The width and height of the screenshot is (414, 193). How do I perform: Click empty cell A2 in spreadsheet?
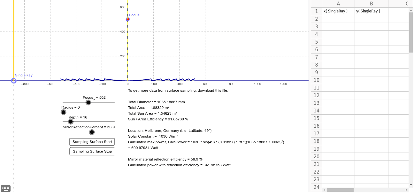click(x=338, y=19)
